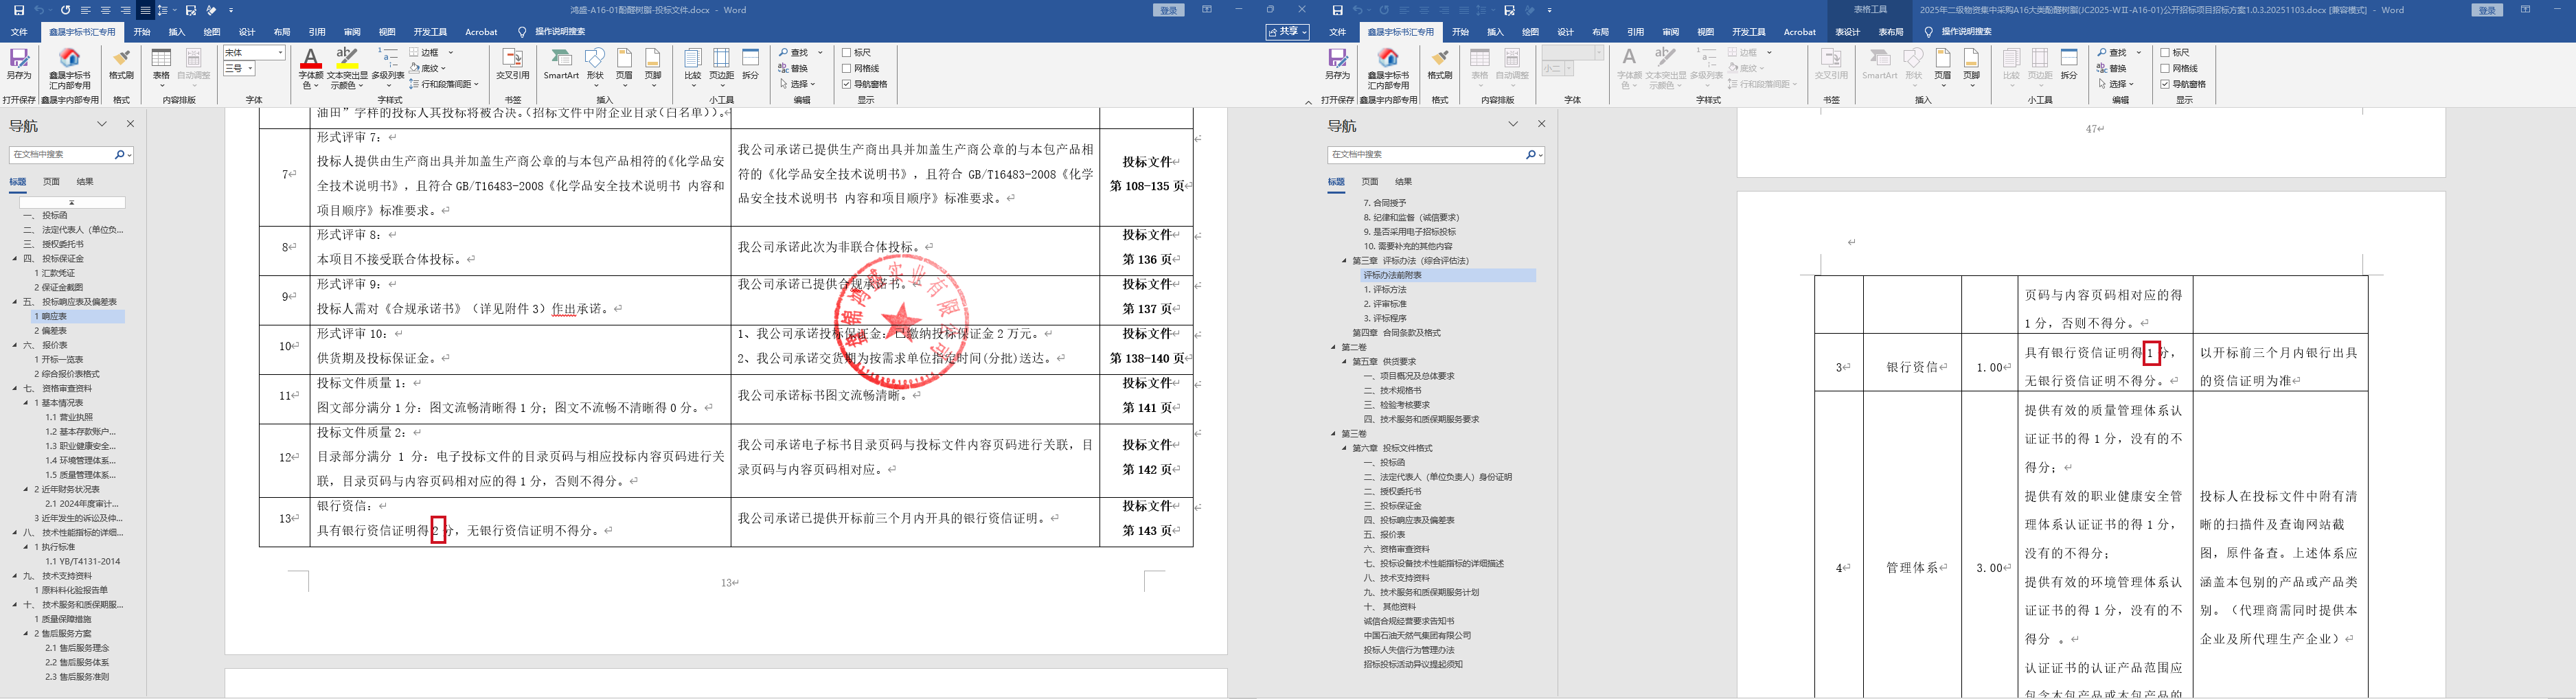Click 操作说明搜索 in the 鸿盛 window

click(x=560, y=32)
